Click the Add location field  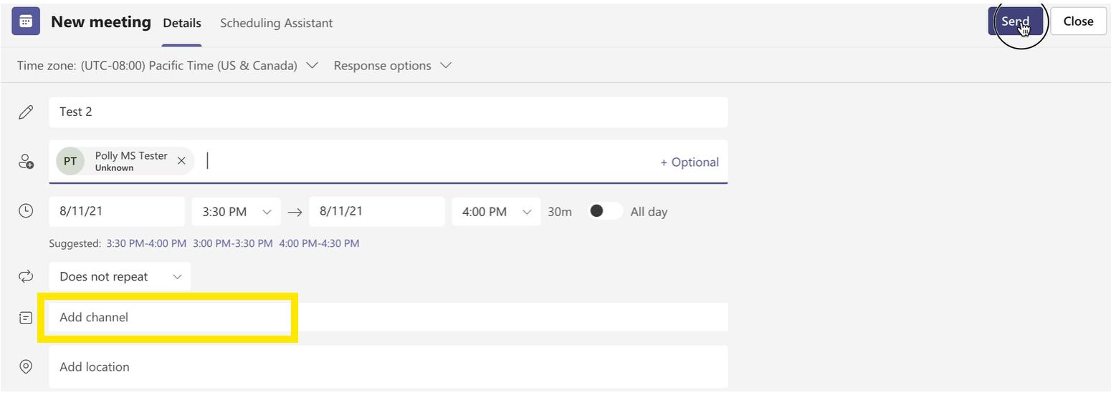pos(388,366)
